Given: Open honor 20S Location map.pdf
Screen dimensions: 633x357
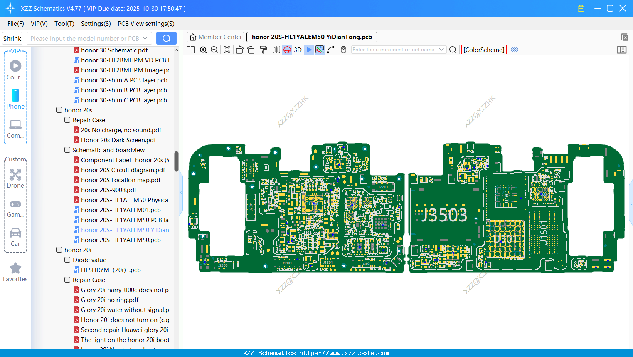Looking at the screenshot, I should click(x=121, y=180).
